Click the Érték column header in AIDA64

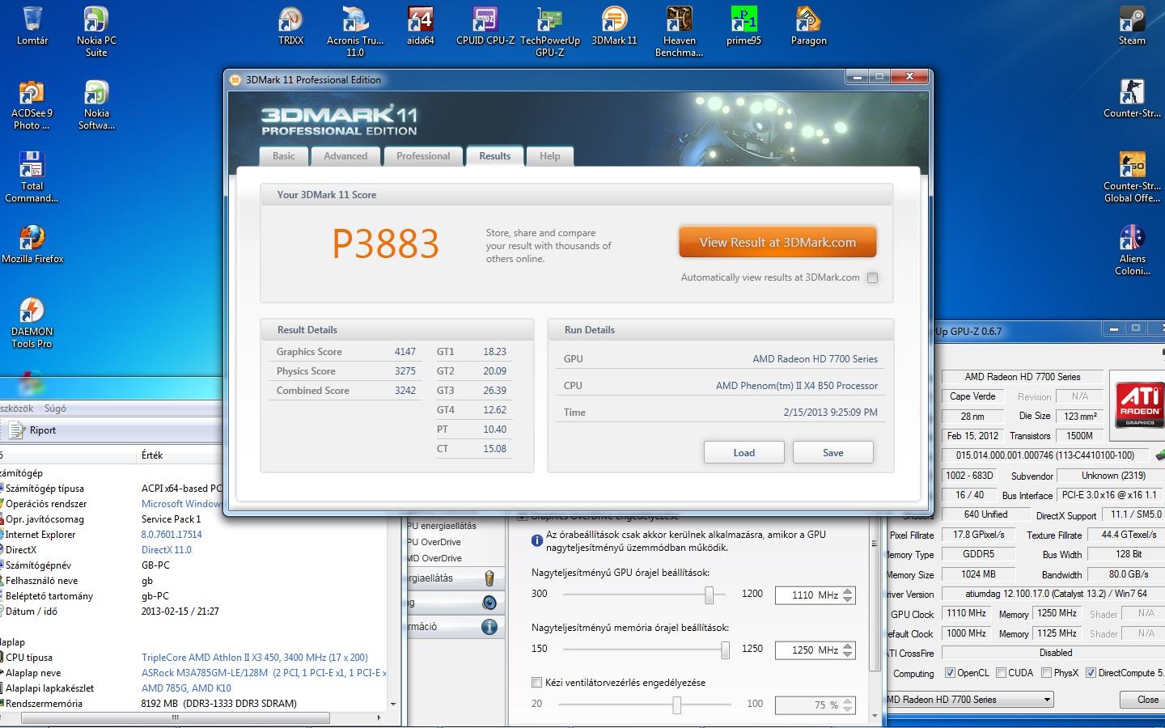(x=152, y=455)
